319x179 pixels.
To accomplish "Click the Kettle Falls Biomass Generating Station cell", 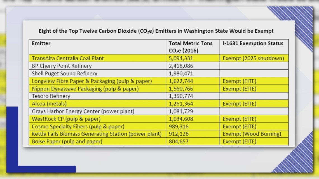I will [97, 134].
